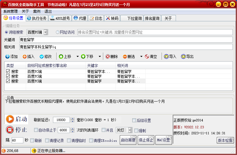The height and width of the screenshot is (155, 237).
Task: Click the 添加 add icon
Action: point(7,56)
